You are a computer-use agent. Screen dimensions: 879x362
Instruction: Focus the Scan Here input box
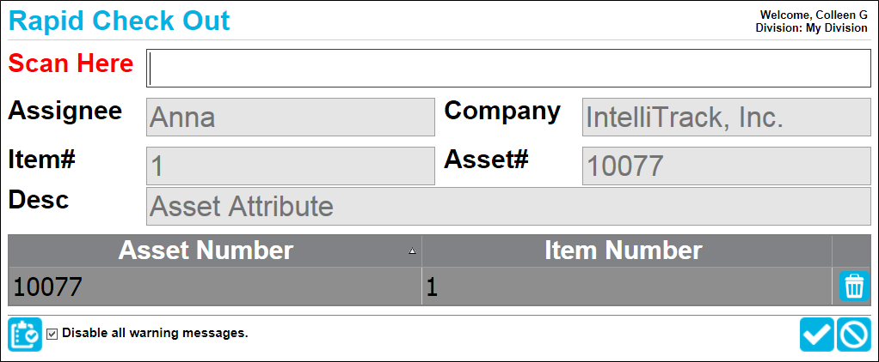point(508,69)
